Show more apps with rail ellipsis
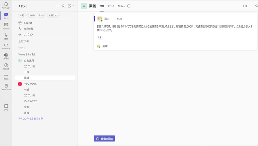Viewport: 258px width, 146px height. [x=6, y=97]
